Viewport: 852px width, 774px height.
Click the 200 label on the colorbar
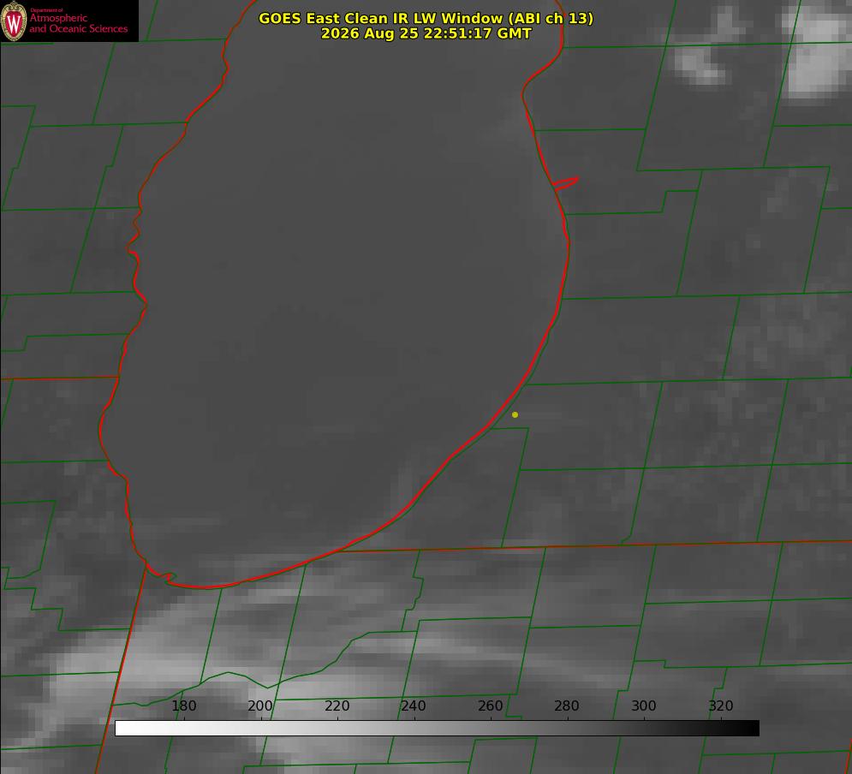pyautogui.click(x=259, y=706)
